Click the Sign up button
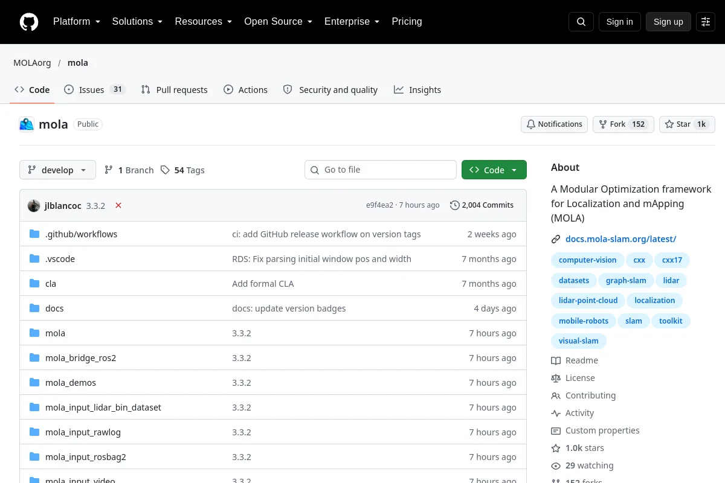Screen dimensions: 725x483 pyautogui.click(x=668, y=22)
